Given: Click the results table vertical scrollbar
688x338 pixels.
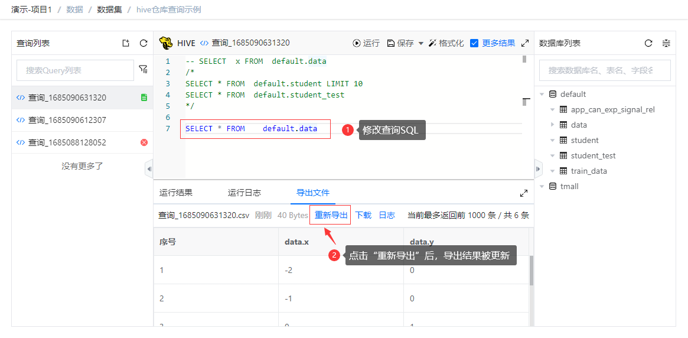Looking at the screenshot, I should (x=532, y=270).
